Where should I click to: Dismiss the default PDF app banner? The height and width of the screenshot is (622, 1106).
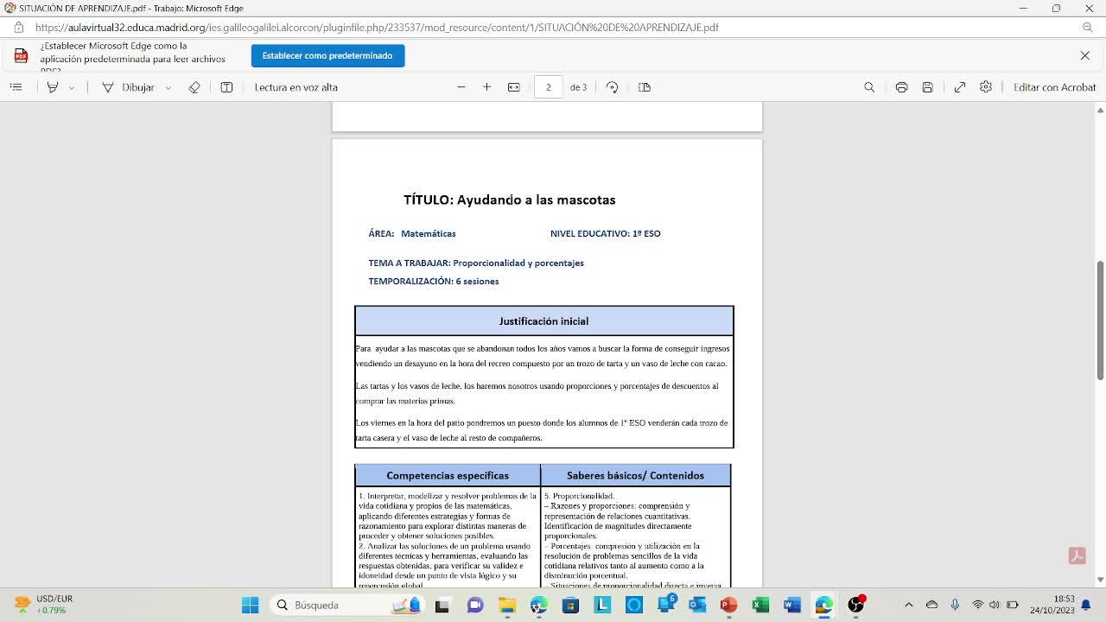point(1085,55)
